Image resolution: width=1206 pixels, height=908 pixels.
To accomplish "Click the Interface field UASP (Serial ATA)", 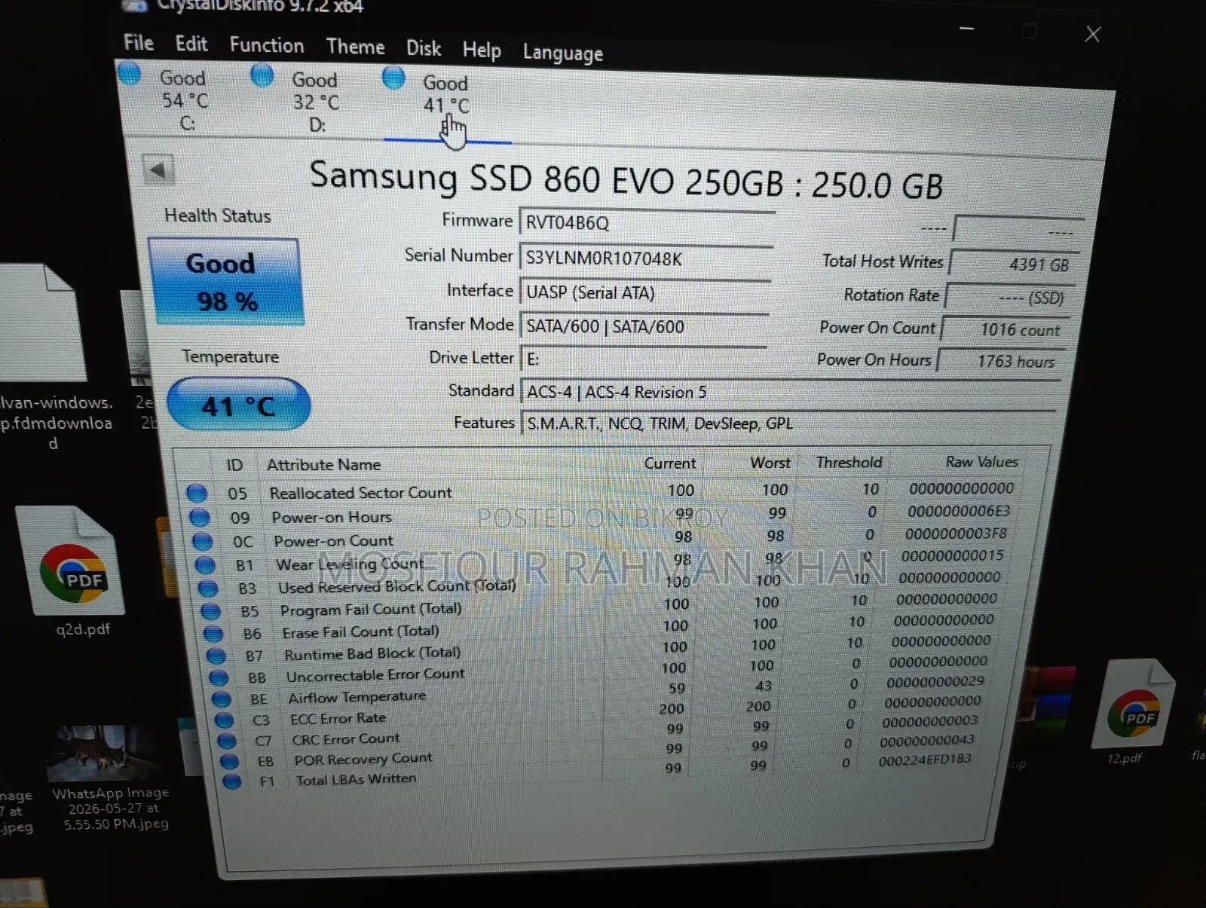I will point(644,292).
